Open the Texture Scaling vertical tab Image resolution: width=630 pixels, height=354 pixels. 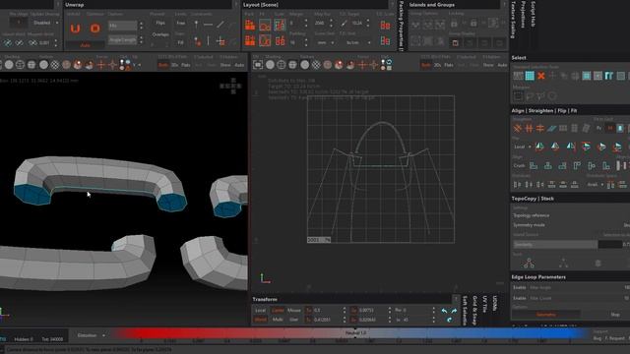pyautogui.click(x=513, y=20)
